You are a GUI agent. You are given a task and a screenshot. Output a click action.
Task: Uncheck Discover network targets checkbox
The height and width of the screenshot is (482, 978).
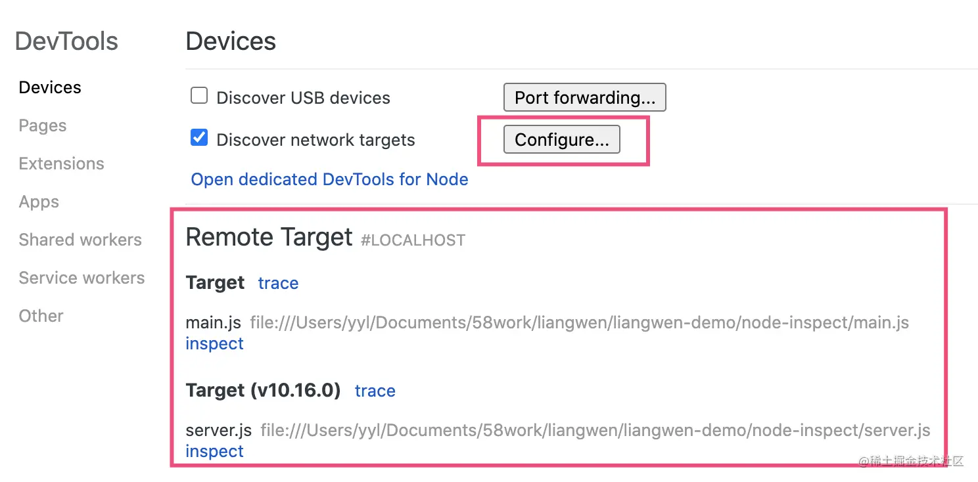(x=199, y=138)
